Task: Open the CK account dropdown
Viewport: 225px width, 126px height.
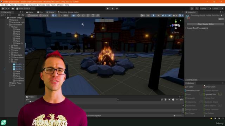Action: pos(6,8)
